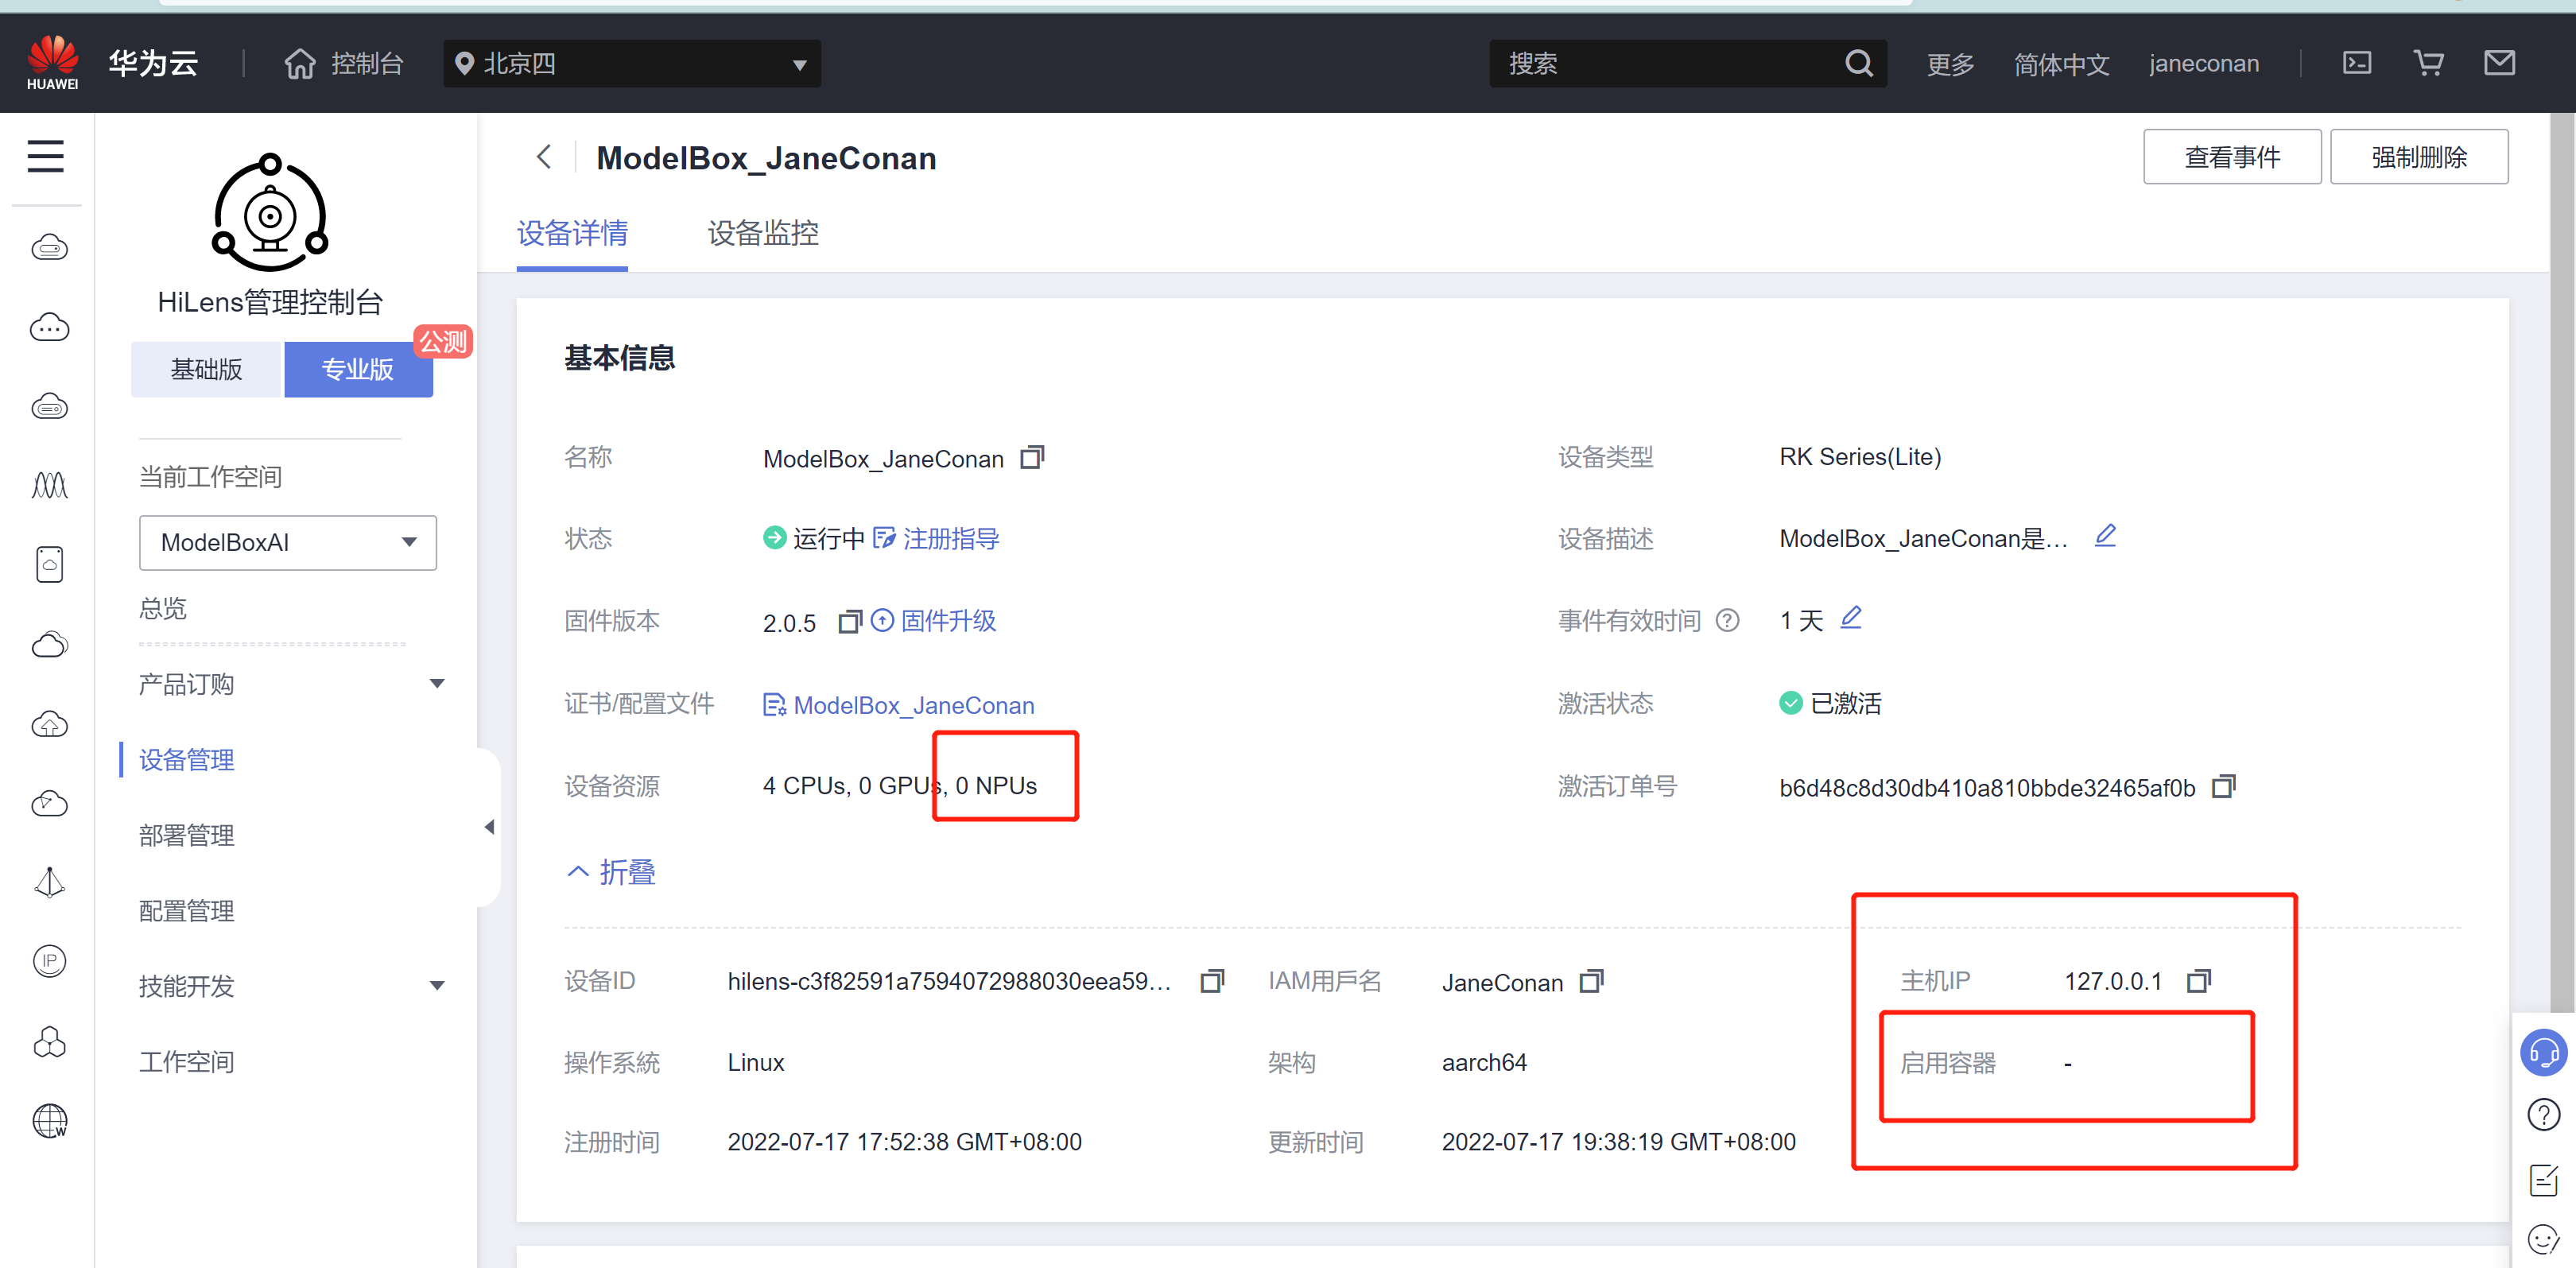Click the edit pencil beside device description

click(x=2105, y=536)
